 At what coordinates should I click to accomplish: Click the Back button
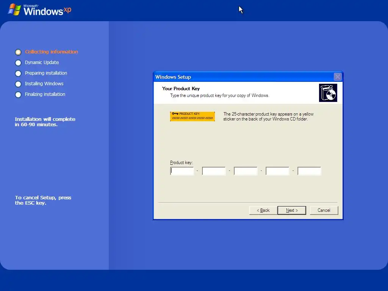(263, 210)
